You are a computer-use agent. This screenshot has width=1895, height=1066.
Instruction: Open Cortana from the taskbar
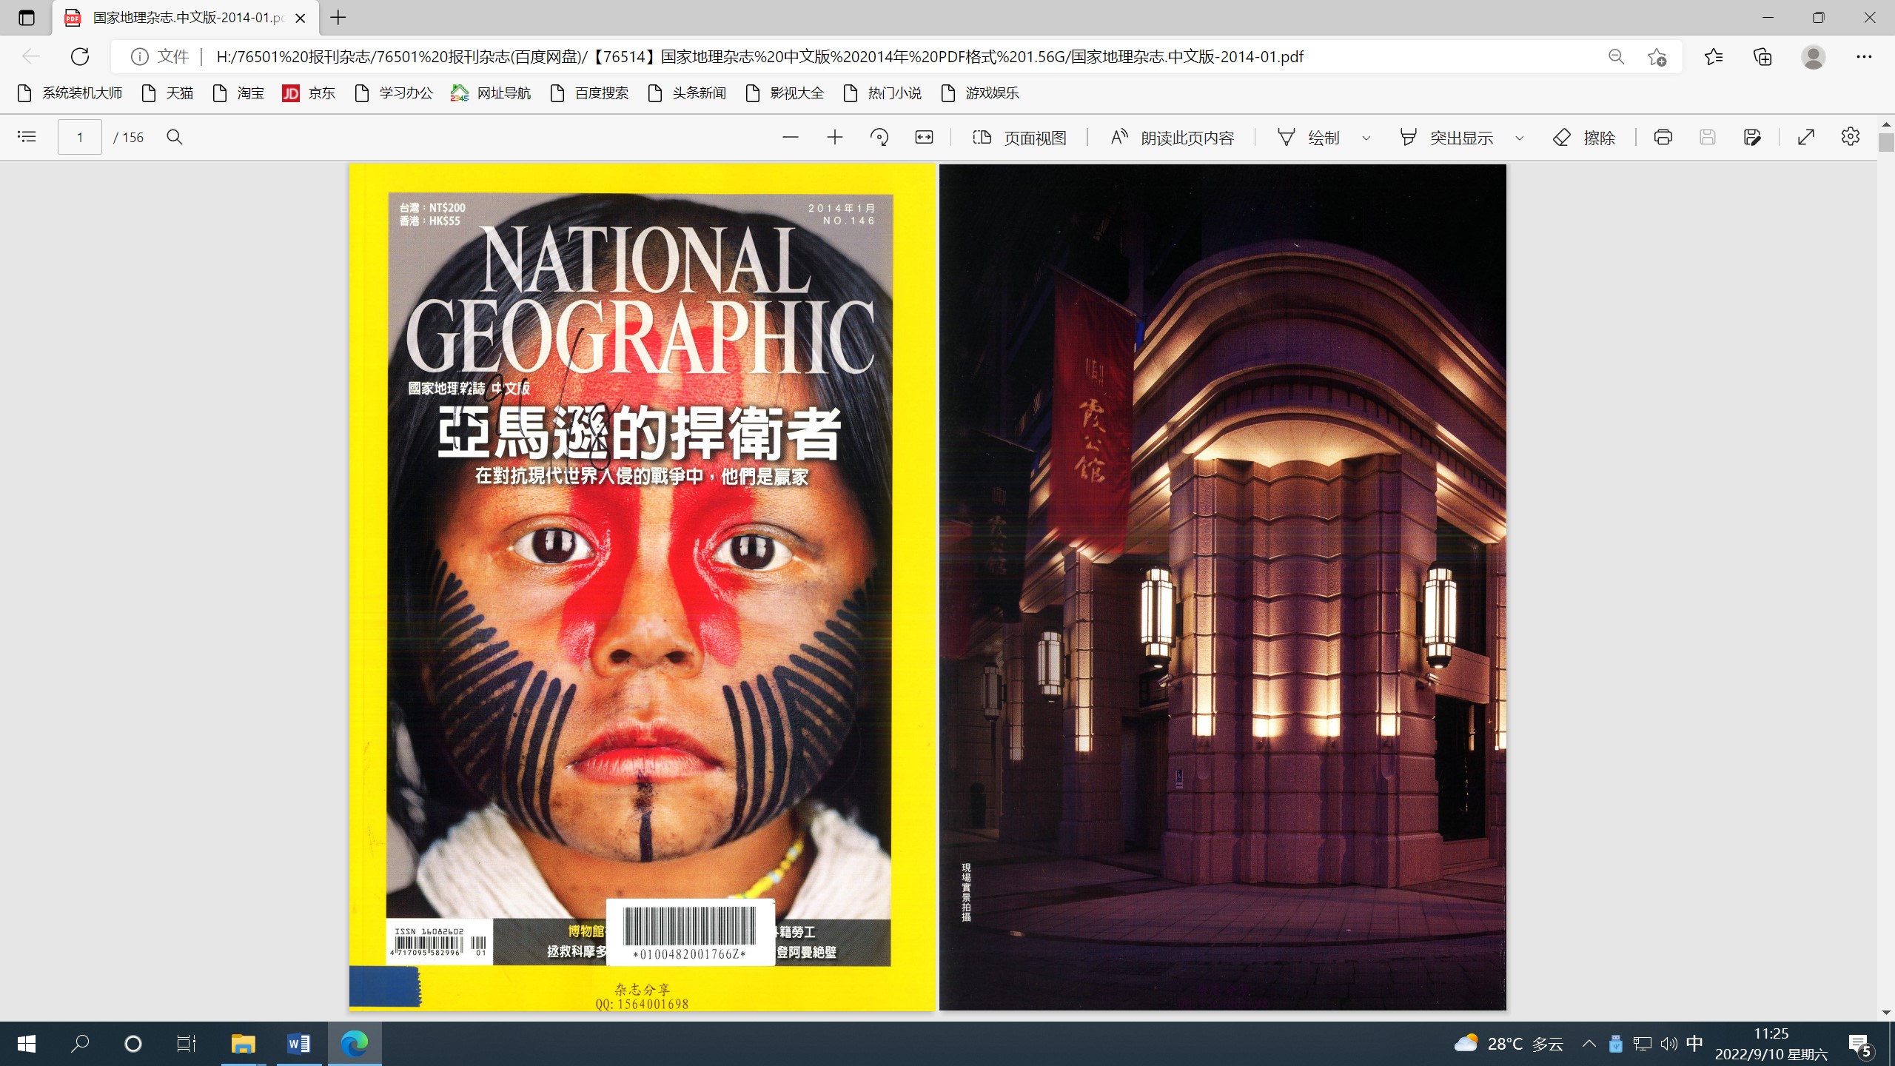pyautogui.click(x=133, y=1044)
